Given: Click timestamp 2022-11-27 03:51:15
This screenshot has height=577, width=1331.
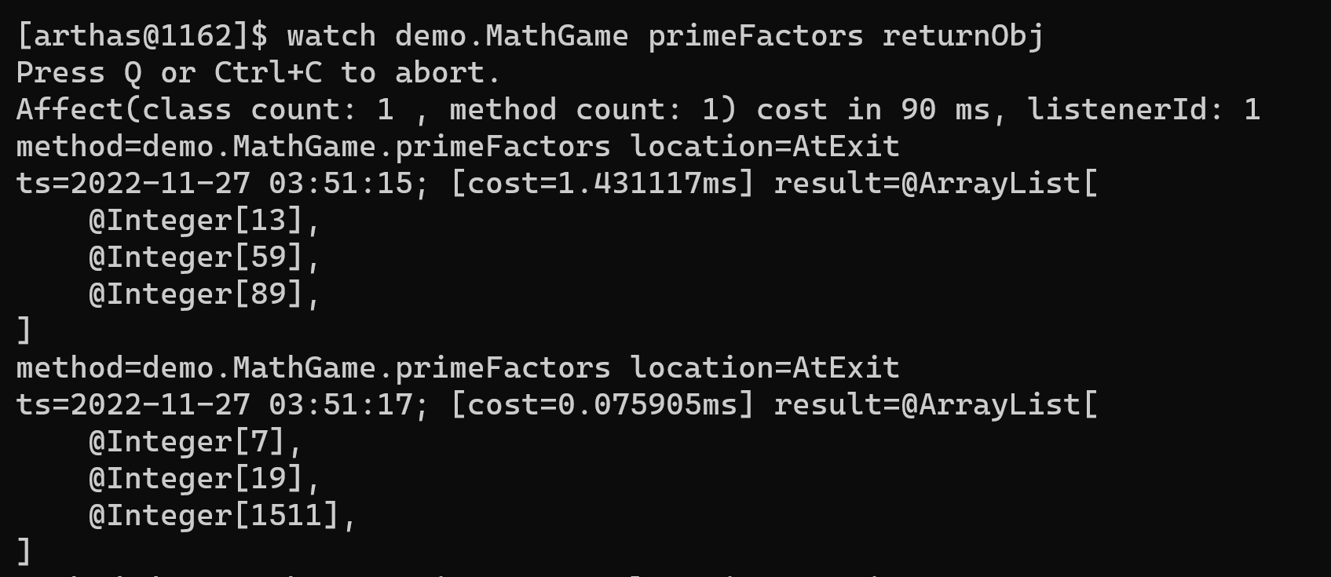Looking at the screenshot, I should (x=214, y=184).
